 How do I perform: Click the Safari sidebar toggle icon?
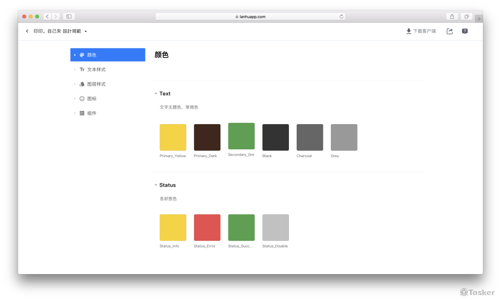point(69,16)
